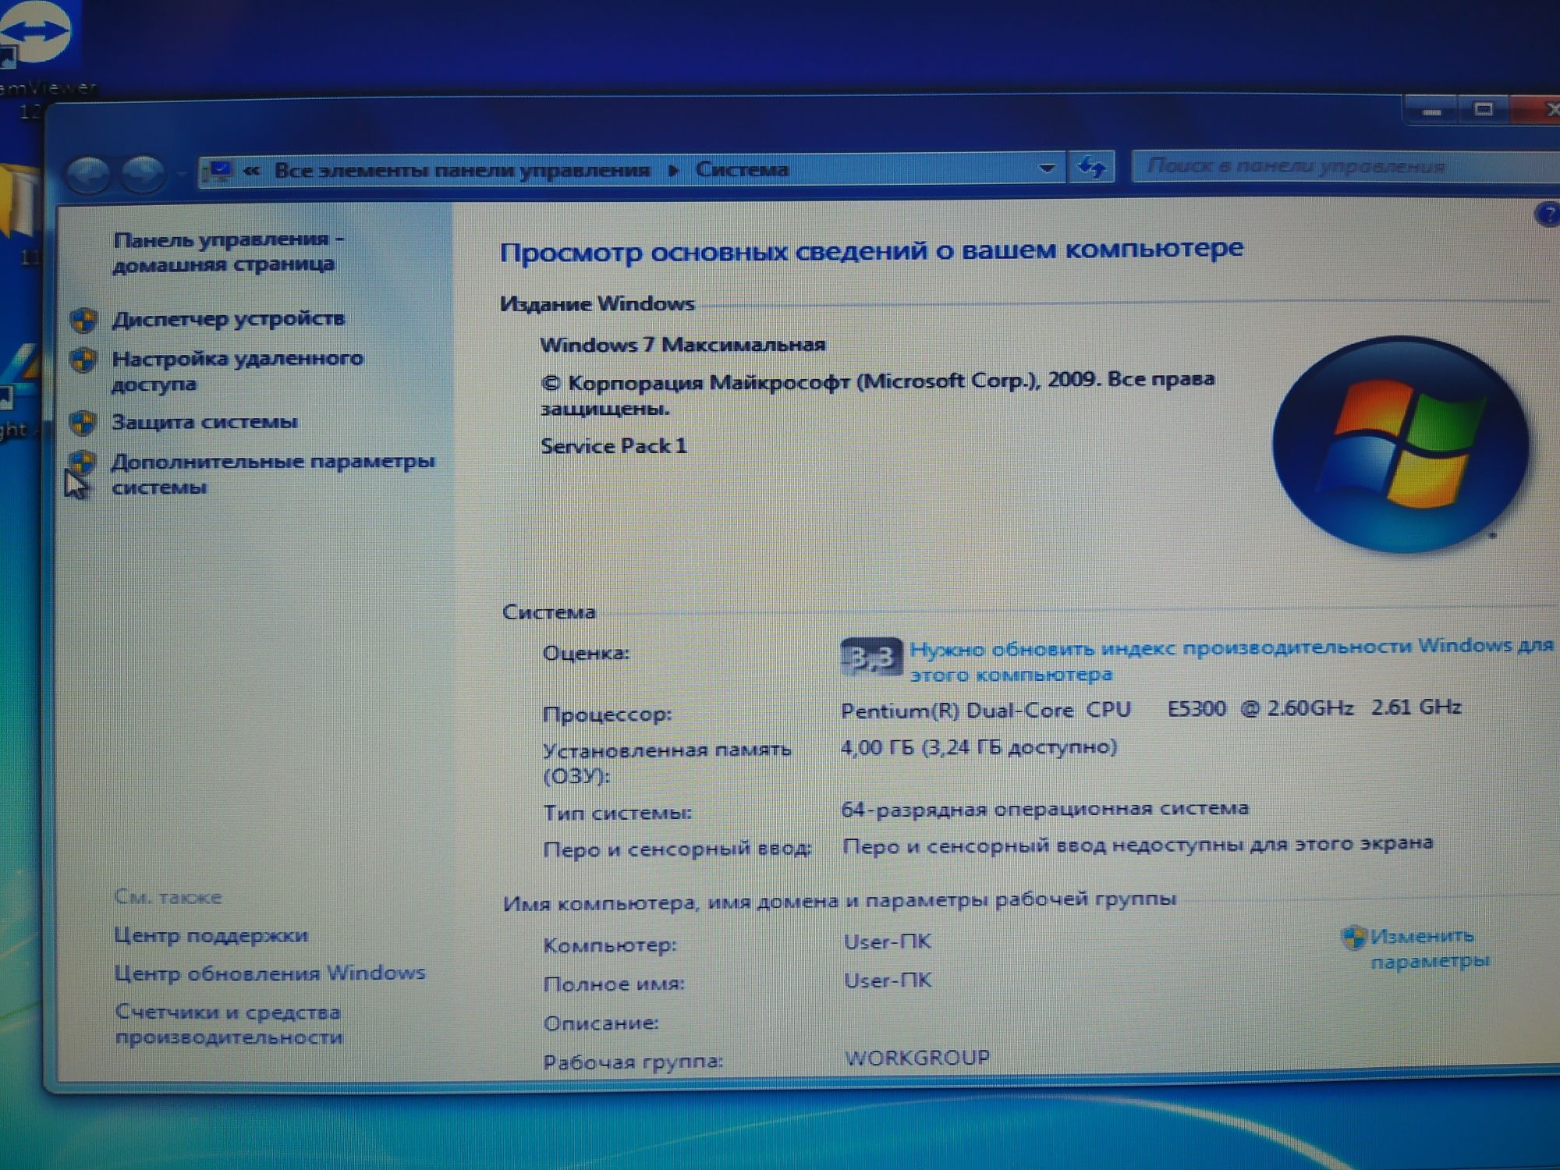Viewport: 1560px width, 1170px height.
Task: Open TeamViewer desktop shortcut icon
Action: pos(35,35)
